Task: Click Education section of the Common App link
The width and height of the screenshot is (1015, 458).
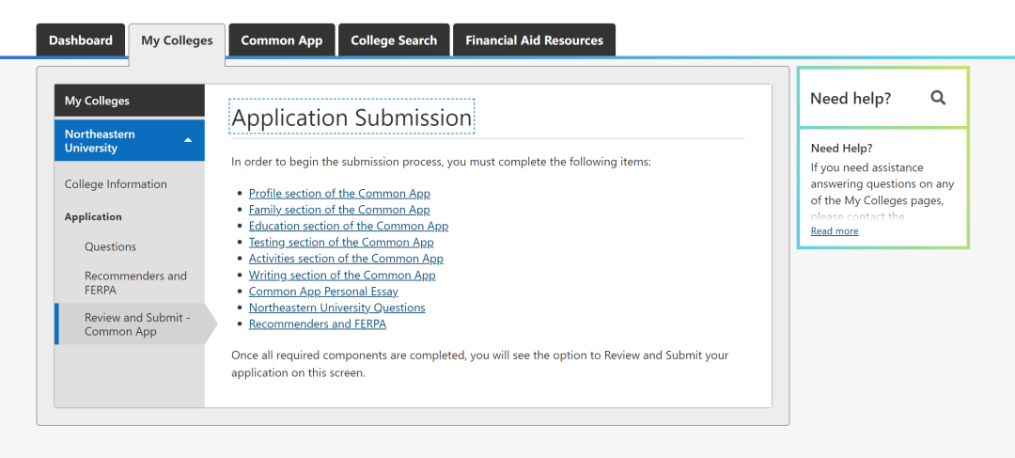Action: coord(349,226)
